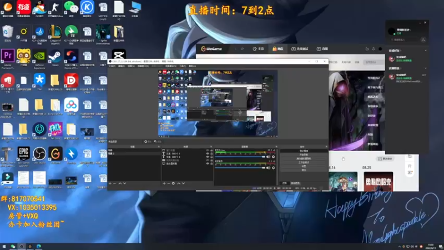Viewport: 444px width, 250px height.
Task: Click add-friend icon in friends panel
Action: pyautogui.click(x=423, y=39)
